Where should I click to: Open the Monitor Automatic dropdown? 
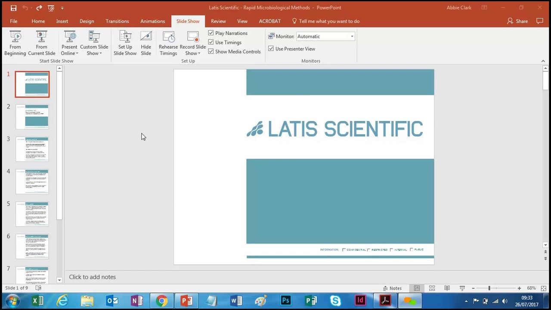point(352,37)
